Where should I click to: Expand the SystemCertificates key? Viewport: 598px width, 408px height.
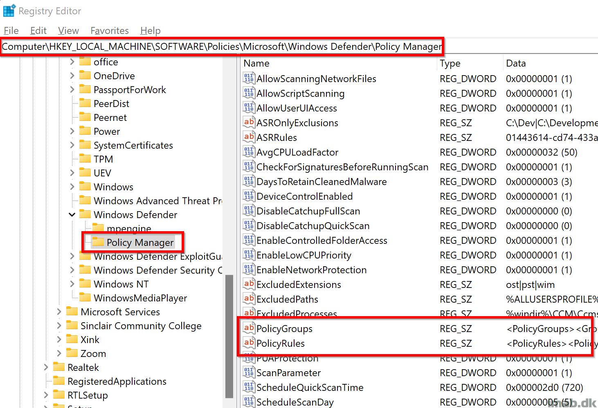click(72, 145)
